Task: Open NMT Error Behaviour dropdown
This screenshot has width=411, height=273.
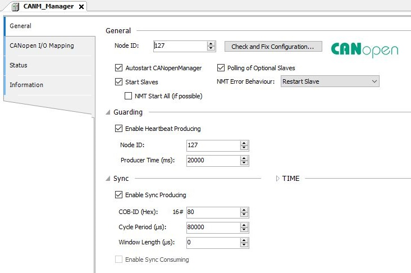Action: (330, 81)
